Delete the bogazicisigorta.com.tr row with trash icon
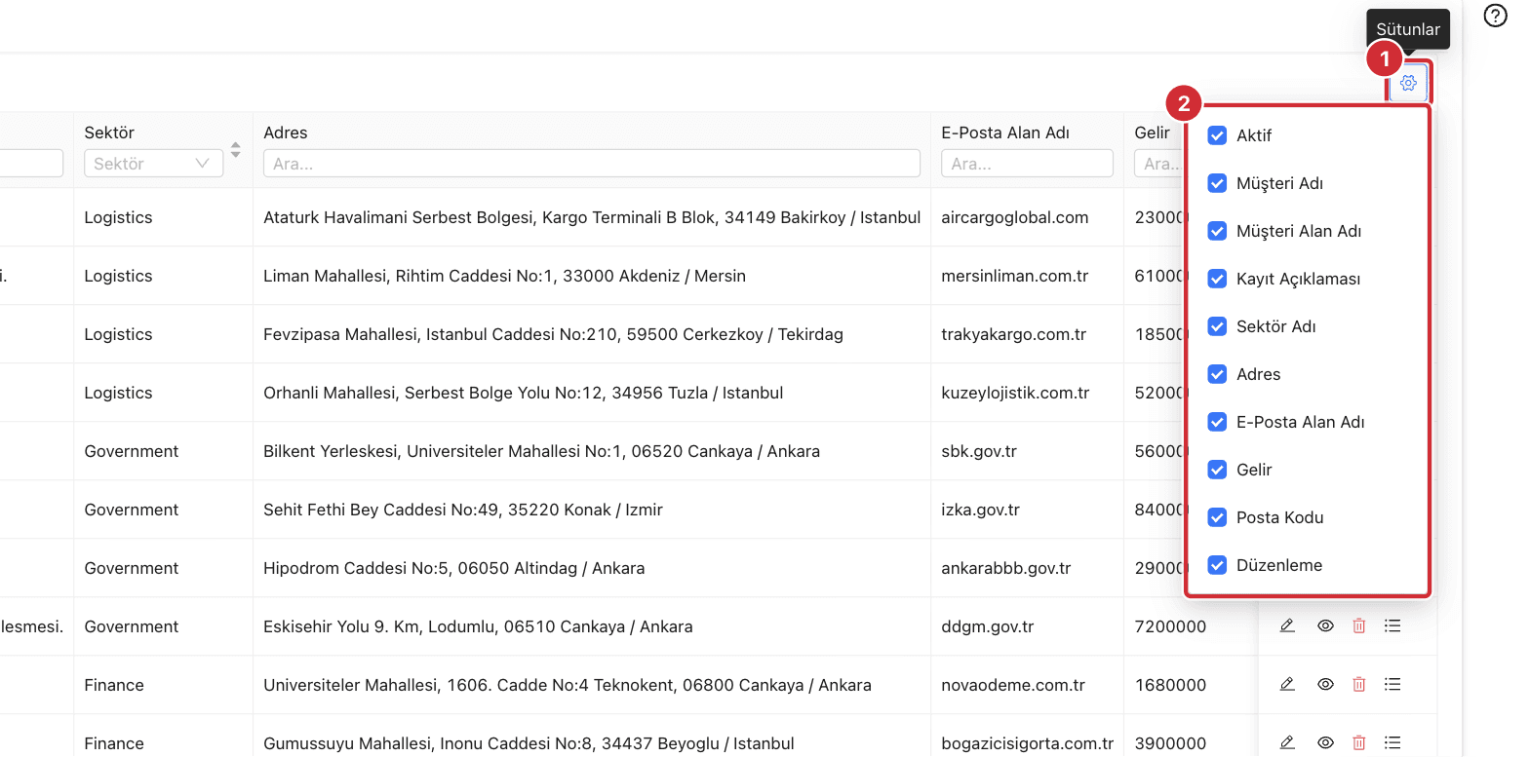The height and width of the screenshot is (757, 1529). pos(1359,742)
